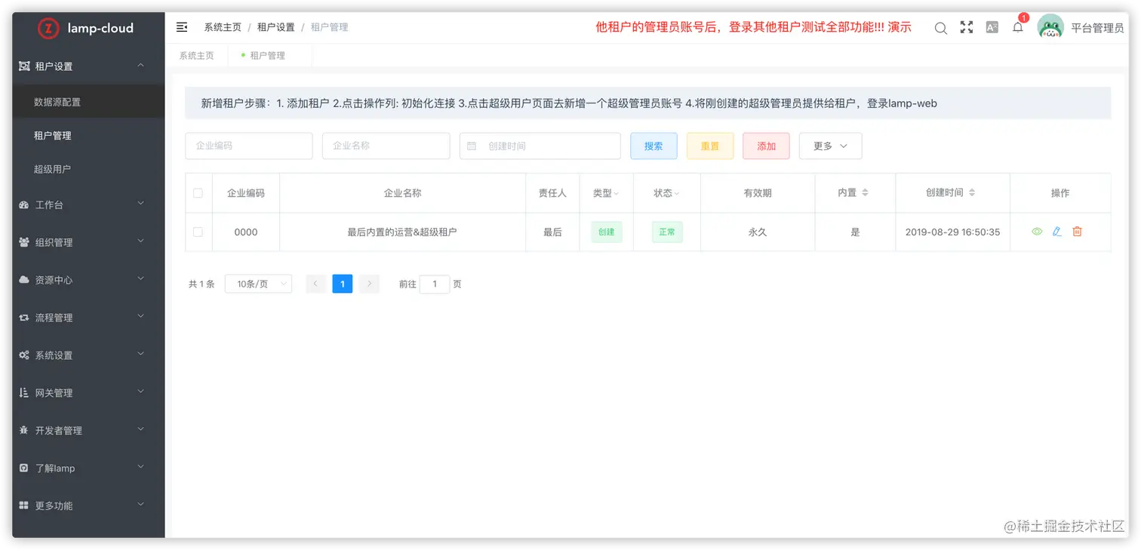Image resolution: width=1141 pixels, height=550 pixels.
Task: Select the checkbox for tenant 0000
Action: point(198,232)
